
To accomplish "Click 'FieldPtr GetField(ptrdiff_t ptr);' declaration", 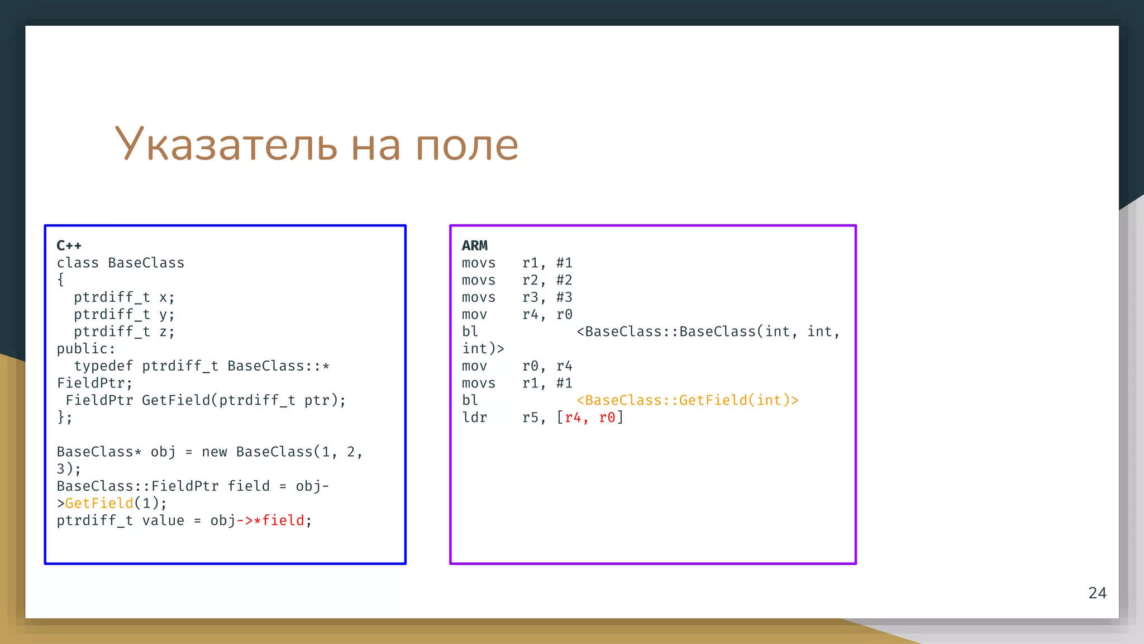I will coord(206,400).
